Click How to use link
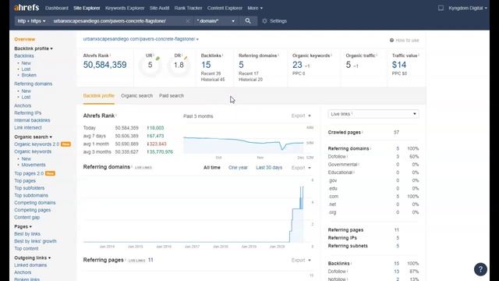The height and width of the screenshot is (281, 499). (407, 41)
